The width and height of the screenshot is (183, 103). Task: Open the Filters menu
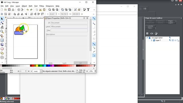41,6
